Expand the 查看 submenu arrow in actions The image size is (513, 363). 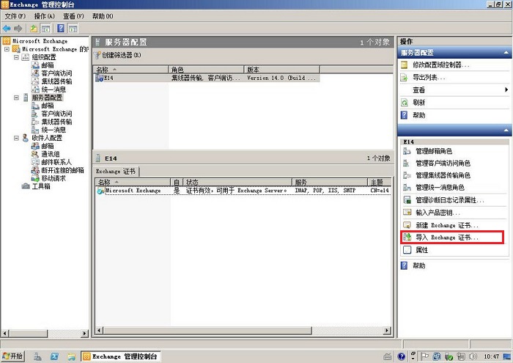[506, 89]
